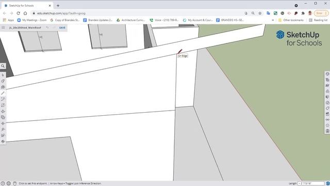Image resolution: width=330 pixels, height=186 pixels.
Task: Open the Apps bookmark shortcut
Action: pyautogui.click(x=8, y=20)
